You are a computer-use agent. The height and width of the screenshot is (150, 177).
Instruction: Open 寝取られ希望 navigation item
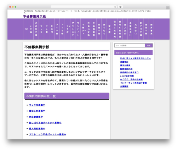(120, 29)
